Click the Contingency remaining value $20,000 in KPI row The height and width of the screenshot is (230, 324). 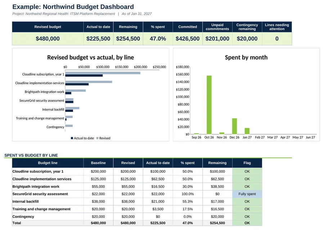[247, 39]
